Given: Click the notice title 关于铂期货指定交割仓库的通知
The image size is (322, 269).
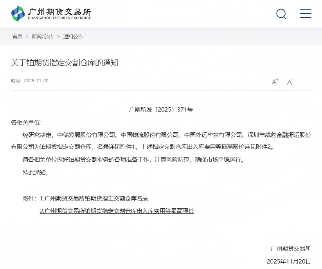Looking at the screenshot, I should click(x=65, y=63).
